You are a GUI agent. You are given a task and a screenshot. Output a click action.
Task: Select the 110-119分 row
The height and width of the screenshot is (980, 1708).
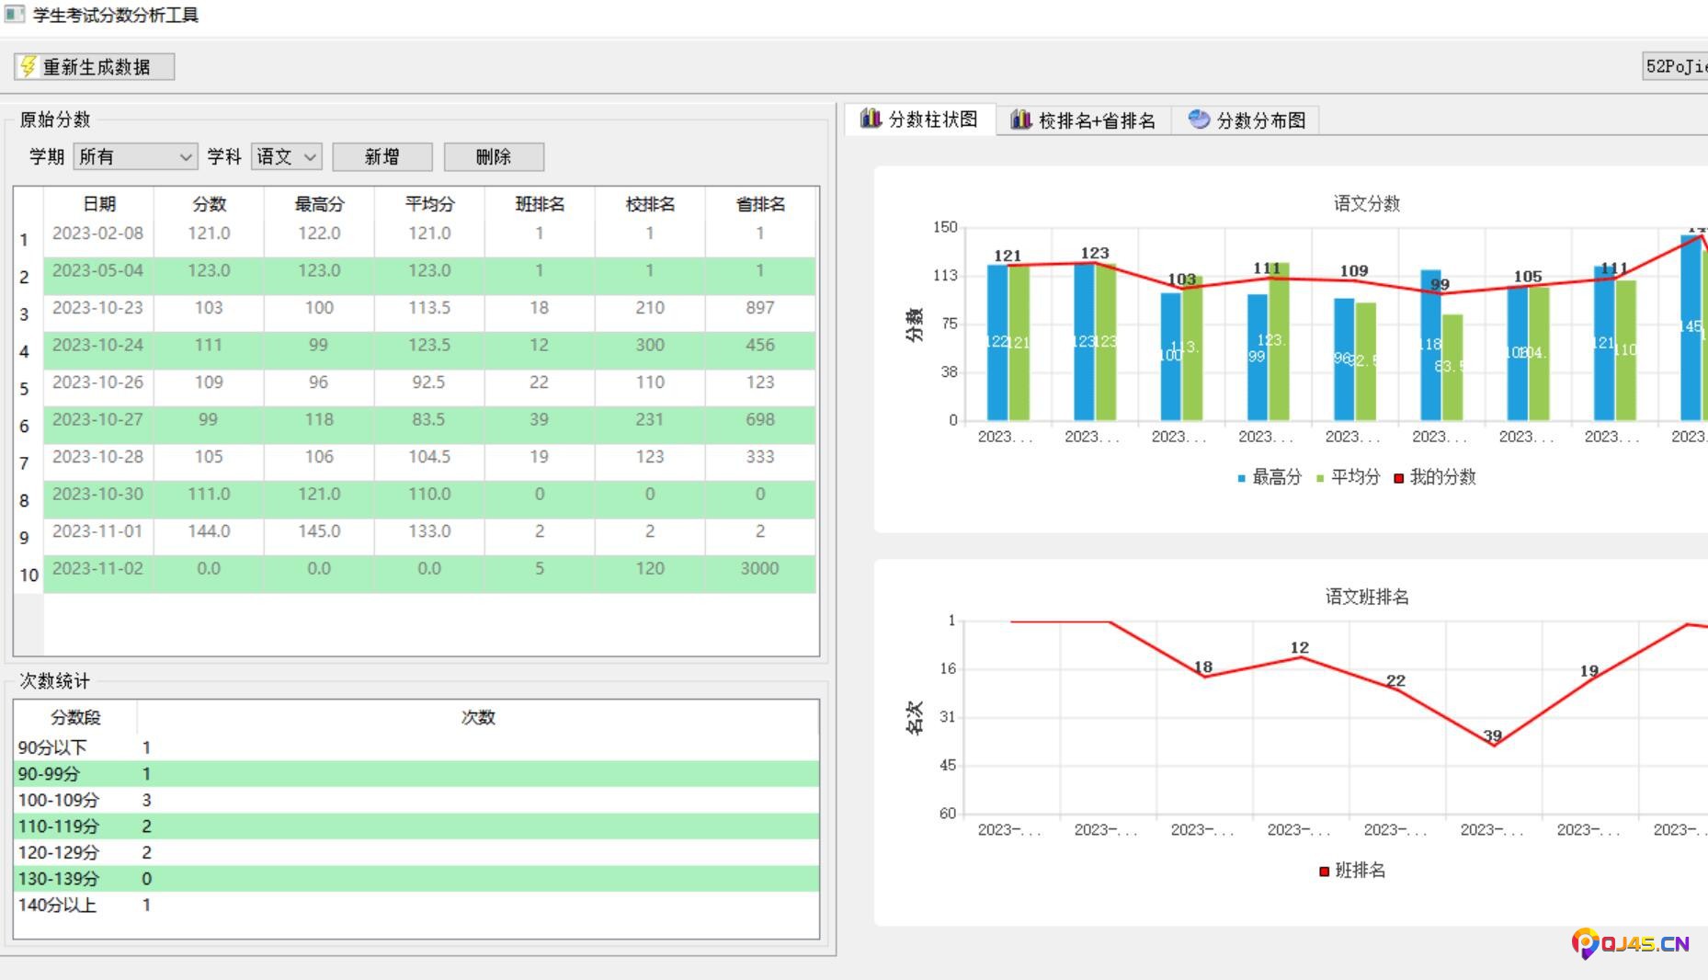point(416,826)
